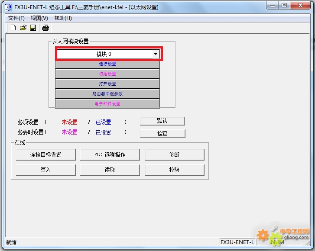Image resolution: width=315 pixels, height=251 pixels.
Task: Open PLC 远程操作 remote operation
Action: (110, 154)
